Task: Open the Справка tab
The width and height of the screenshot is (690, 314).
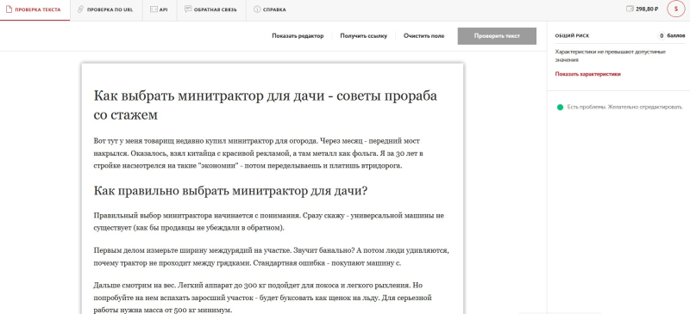Action: pyautogui.click(x=270, y=9)
